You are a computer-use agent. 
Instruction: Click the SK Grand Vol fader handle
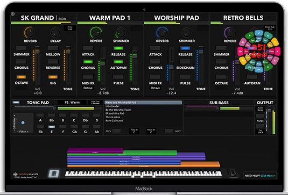pos(38,50)
